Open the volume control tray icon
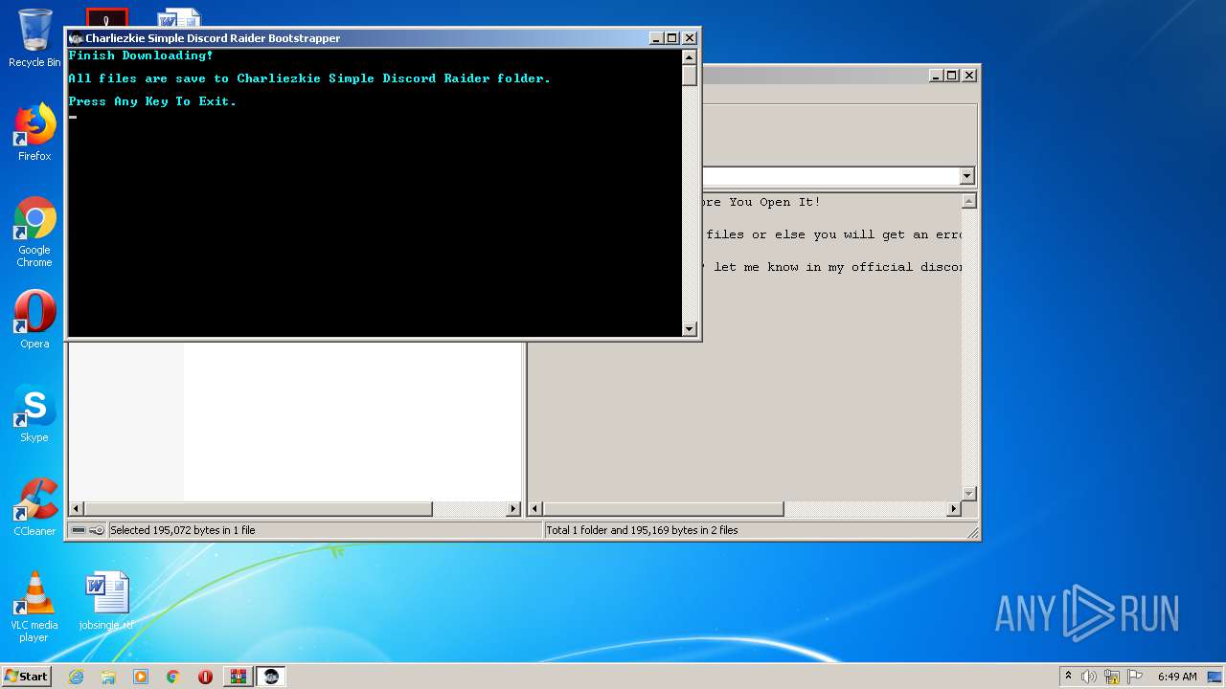The height and width of the screenshot is (689, 1226). point(1089,677)
